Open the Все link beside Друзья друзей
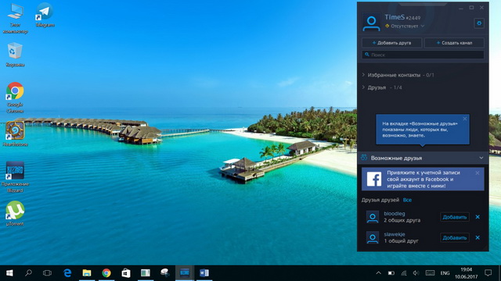Viewport: 501px width, 281px height. (407, 200)
